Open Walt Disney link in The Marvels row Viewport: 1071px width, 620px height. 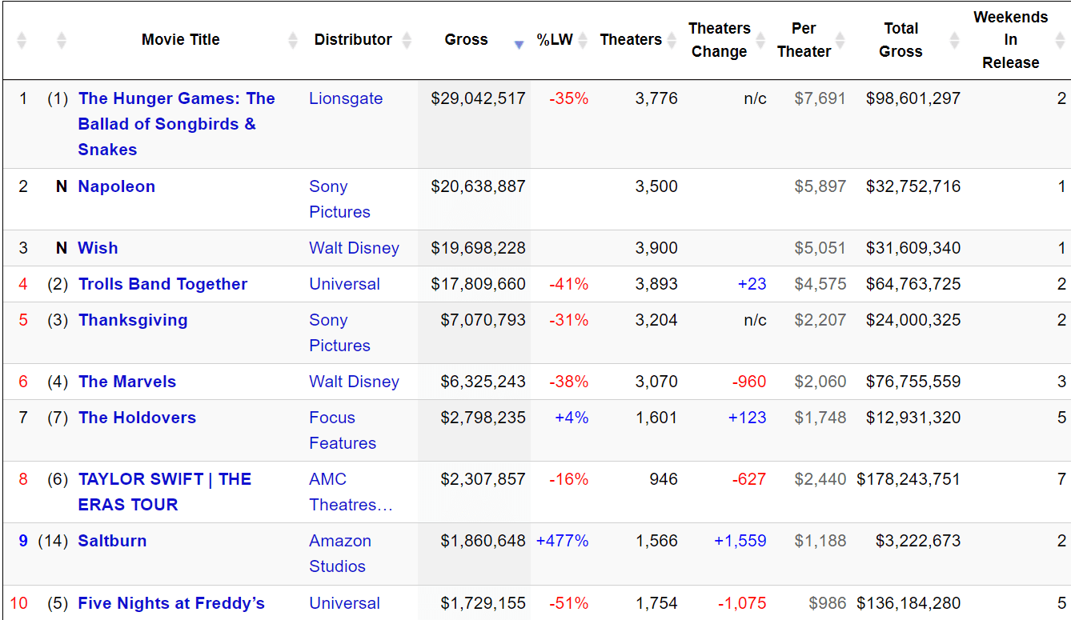354,382
